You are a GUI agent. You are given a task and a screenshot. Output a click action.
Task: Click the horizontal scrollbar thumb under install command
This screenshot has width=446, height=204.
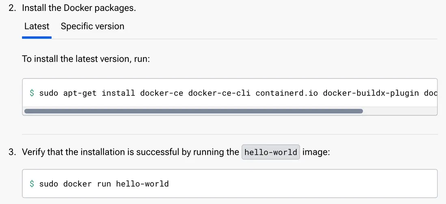193,111
